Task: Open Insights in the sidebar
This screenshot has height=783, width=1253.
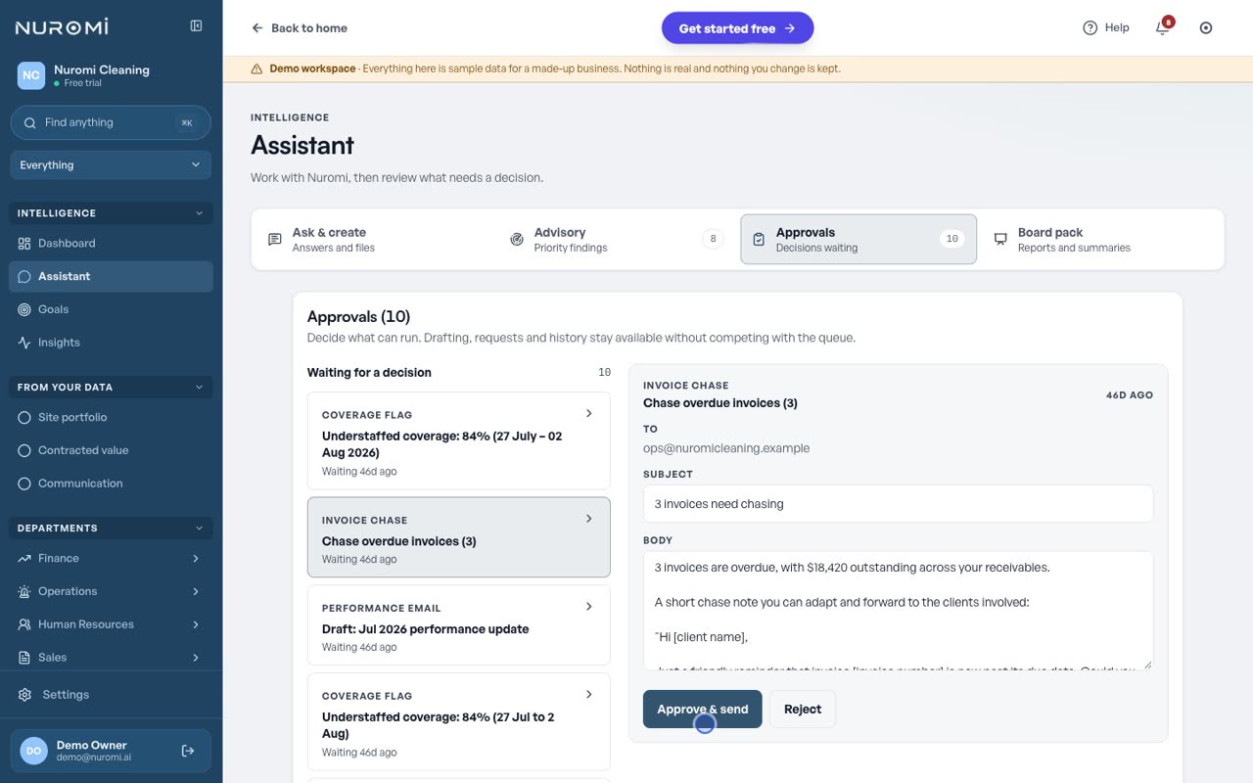Action: [x=111, y=343]
